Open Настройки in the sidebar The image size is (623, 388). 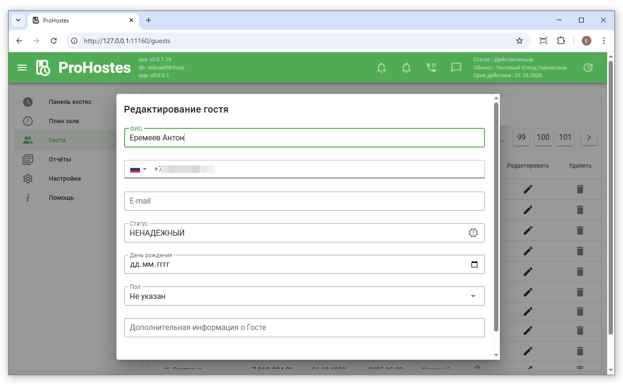(x=65, y=179)
